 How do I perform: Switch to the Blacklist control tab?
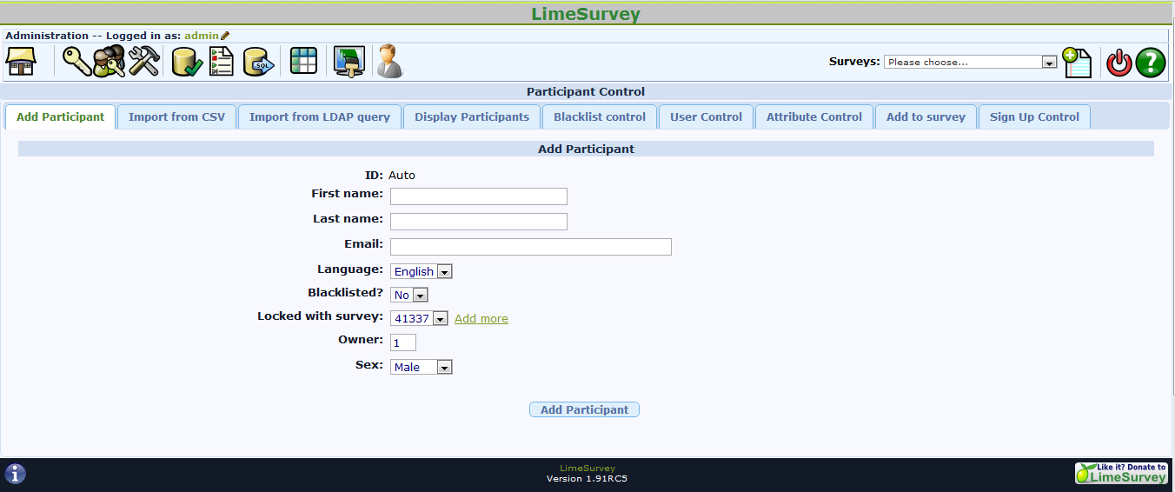pos(600,117)
